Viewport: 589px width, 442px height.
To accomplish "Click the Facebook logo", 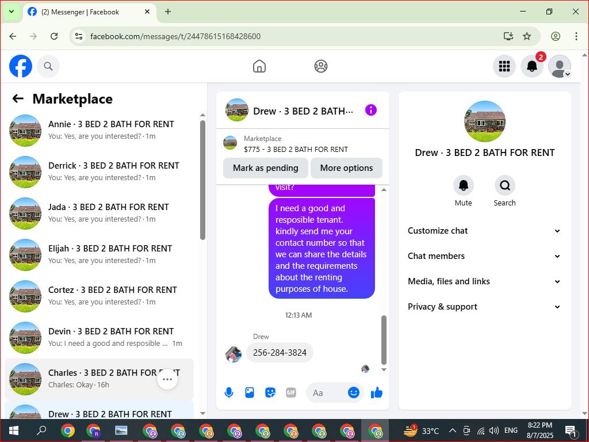I will point(21,66).
